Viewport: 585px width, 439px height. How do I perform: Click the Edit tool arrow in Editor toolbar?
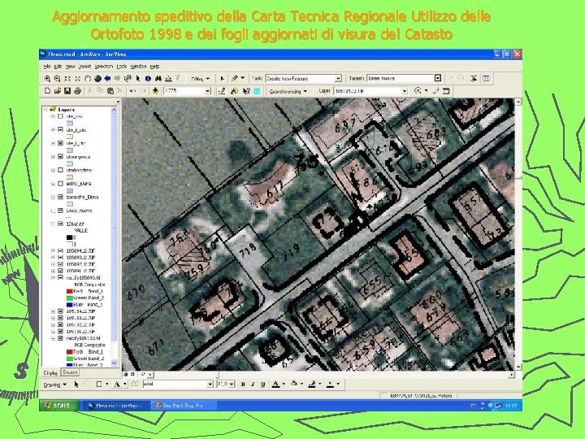223,78
